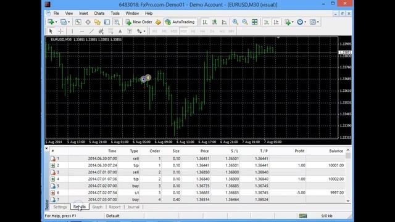Switch chart to Bar Chart mode

(x=205, y=22)
